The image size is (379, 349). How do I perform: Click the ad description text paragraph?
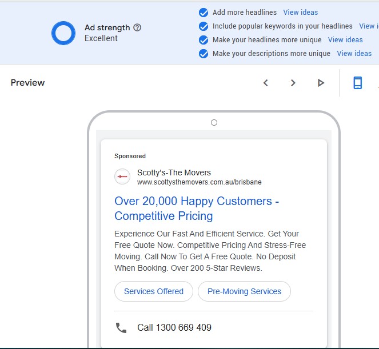[210, 251]
